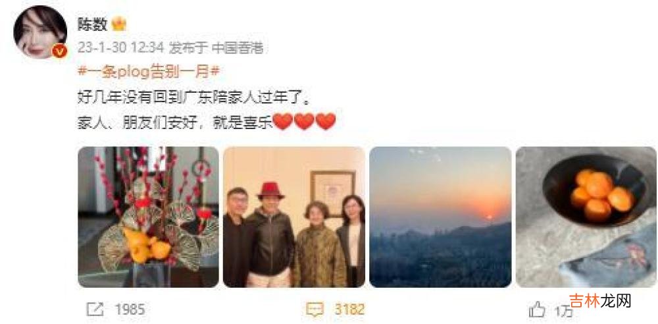This screenshot has height=324, width=658.
Task: Open the #一条plog告别一月# hashtag topic
Action: 149,72
